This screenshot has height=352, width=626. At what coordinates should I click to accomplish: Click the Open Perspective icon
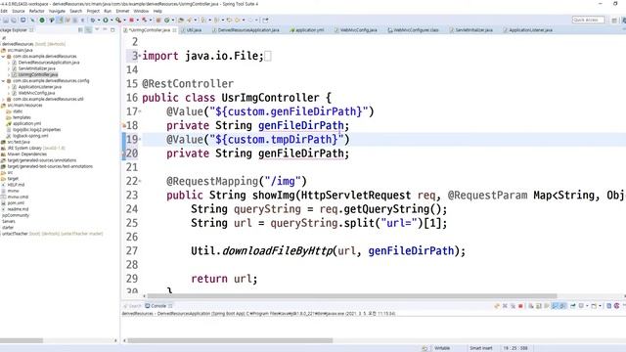click(x=614, y=20)
